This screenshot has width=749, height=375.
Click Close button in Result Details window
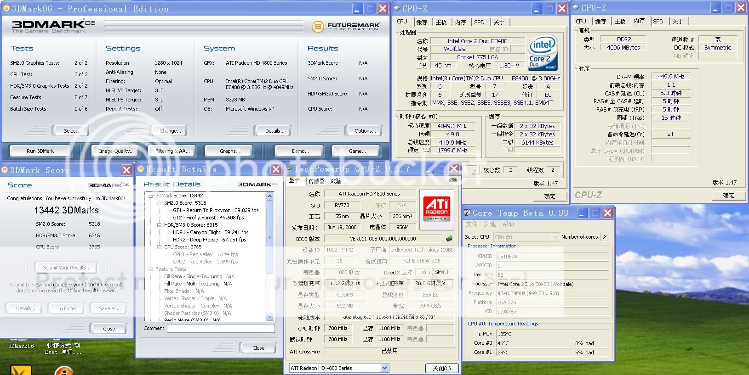(x=258, y=348)
